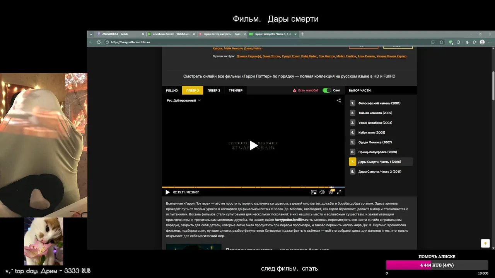
Task: Select Орден Феникса (2007)
Action: (x=375, y=142)
